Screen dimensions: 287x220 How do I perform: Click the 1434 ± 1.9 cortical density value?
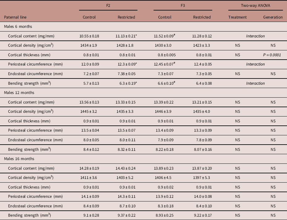[89, 45]
